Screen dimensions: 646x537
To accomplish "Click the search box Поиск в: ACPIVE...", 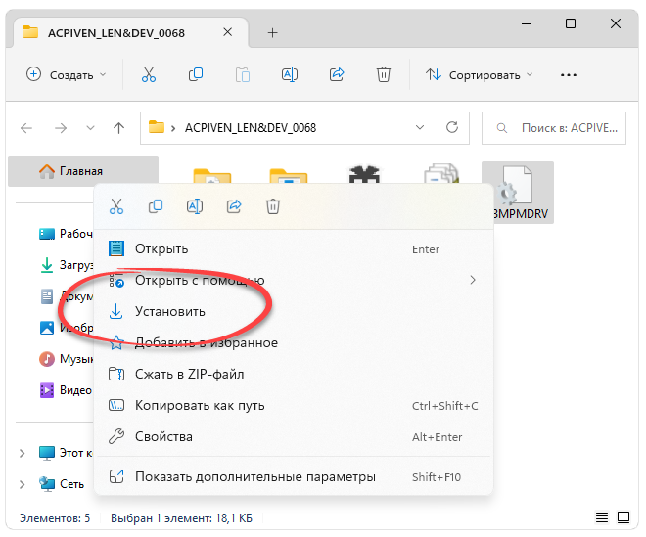I will [x=554, y=128].
